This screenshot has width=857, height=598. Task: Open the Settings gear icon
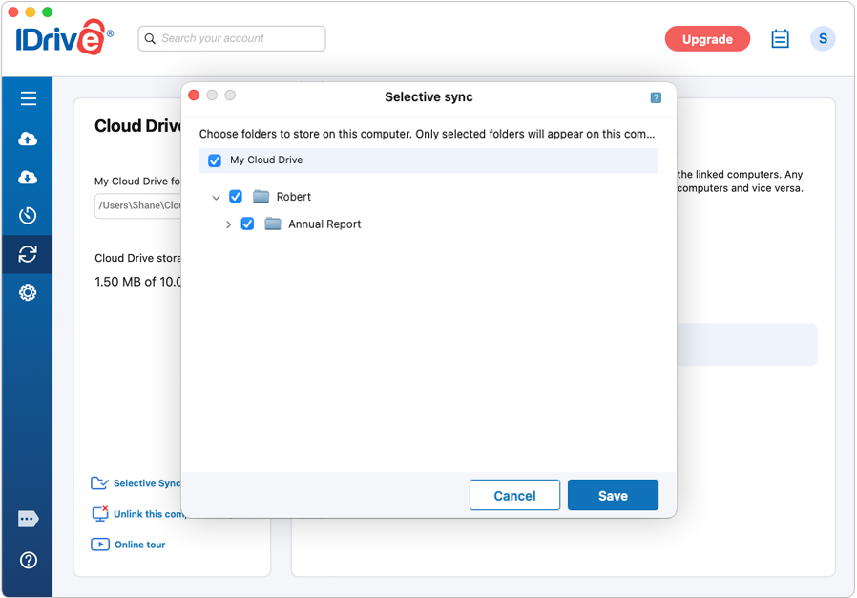[x=28, y=292]
